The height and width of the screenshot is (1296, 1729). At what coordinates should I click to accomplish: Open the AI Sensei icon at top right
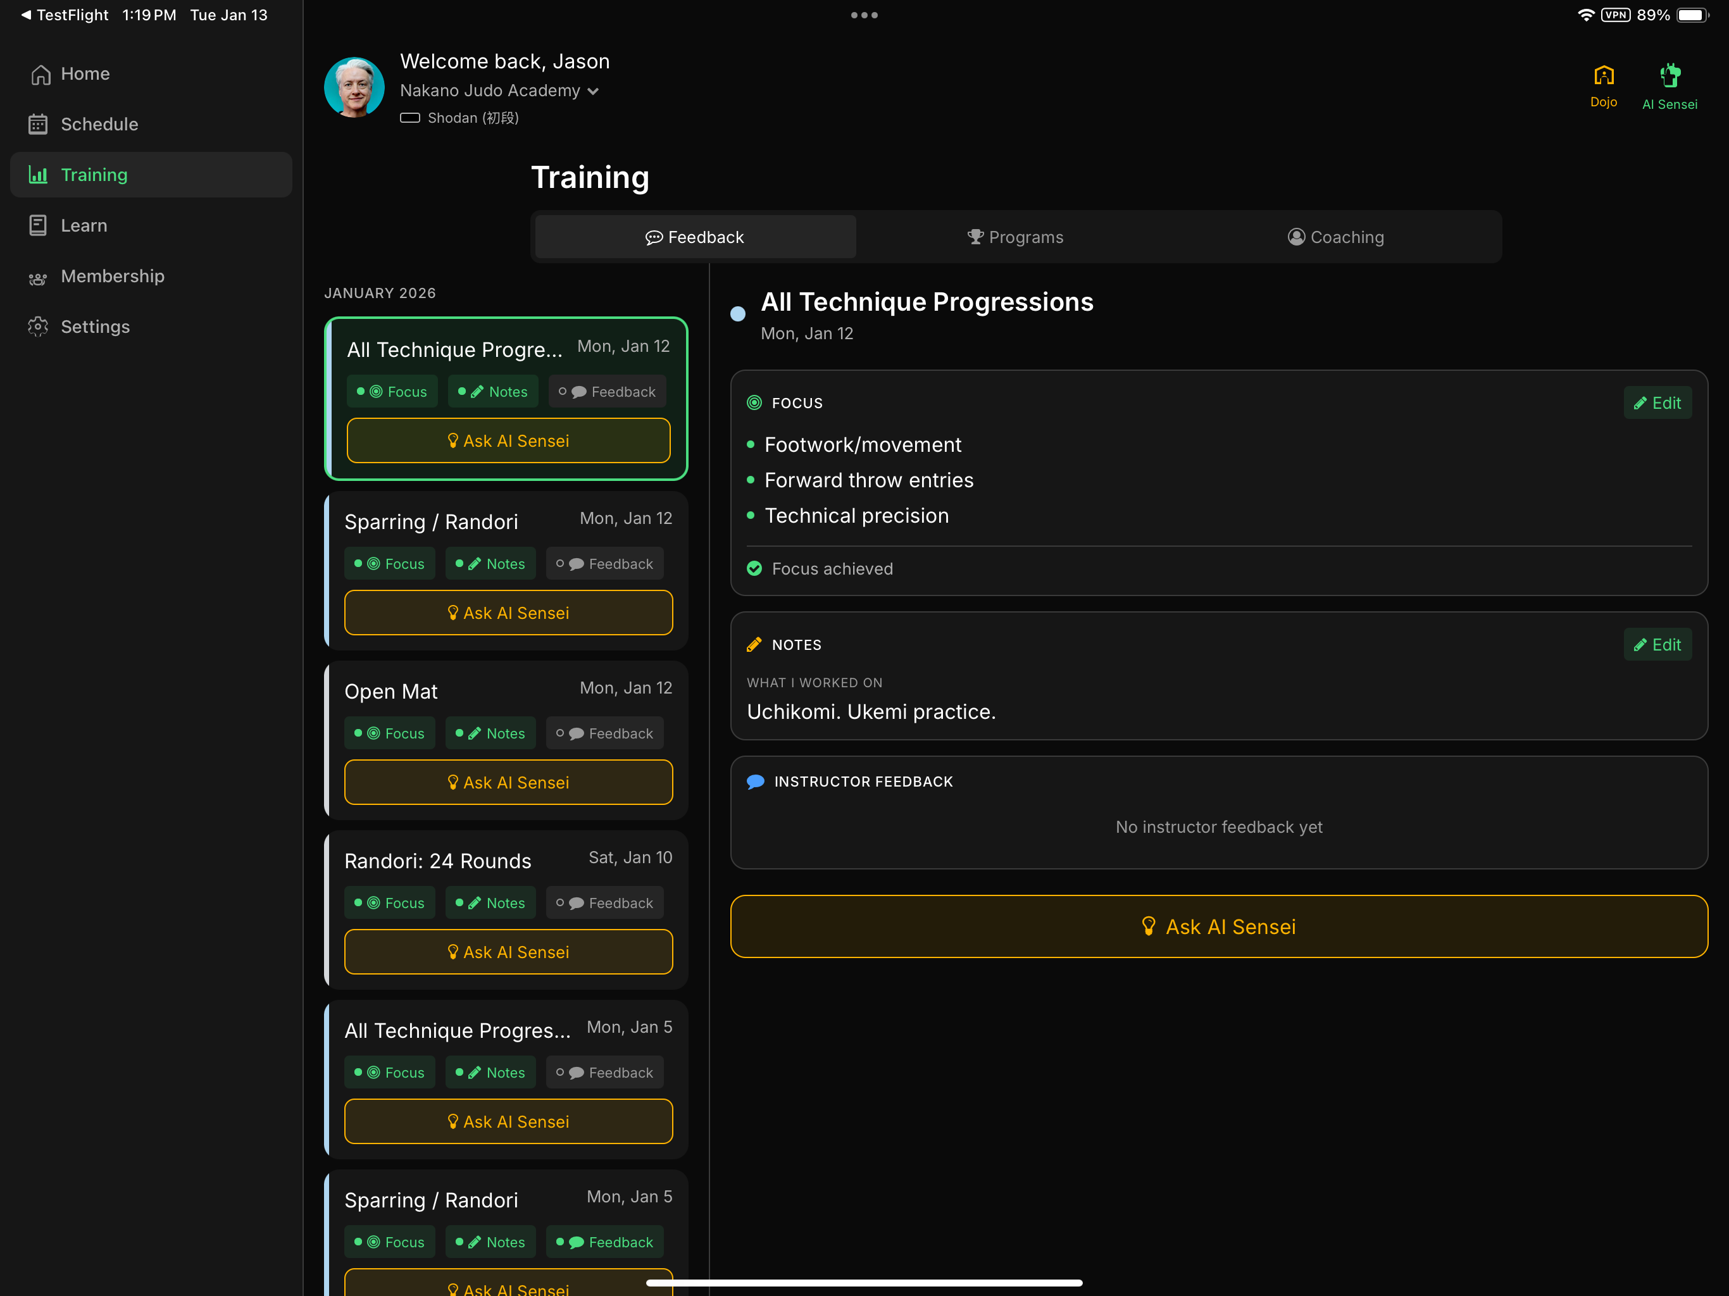(x=1670, y=87)
